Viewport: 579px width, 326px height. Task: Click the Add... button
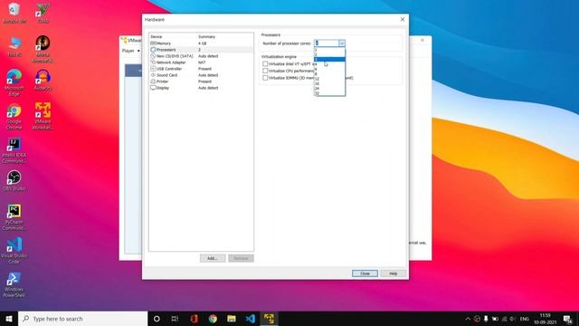(213, 258)
